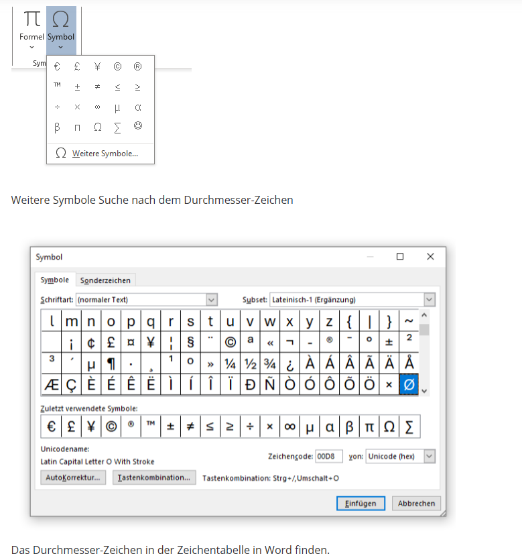Click the symbol grid scroll-down arrow
522x560 pixels.
point(424,391)
